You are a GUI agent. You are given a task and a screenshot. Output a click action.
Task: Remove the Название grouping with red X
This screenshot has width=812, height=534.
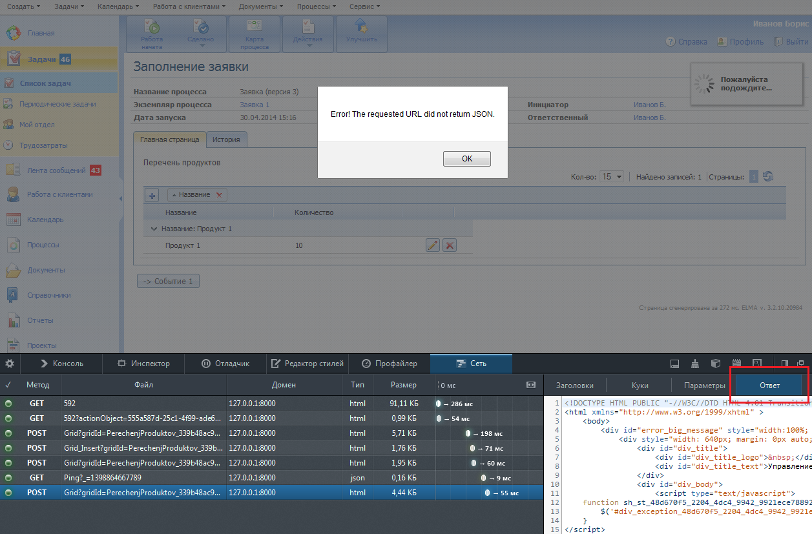(219, 195)
